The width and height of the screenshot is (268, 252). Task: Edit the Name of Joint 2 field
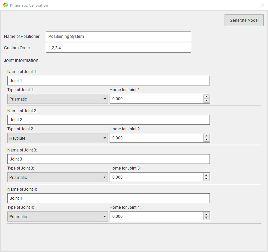109,120
